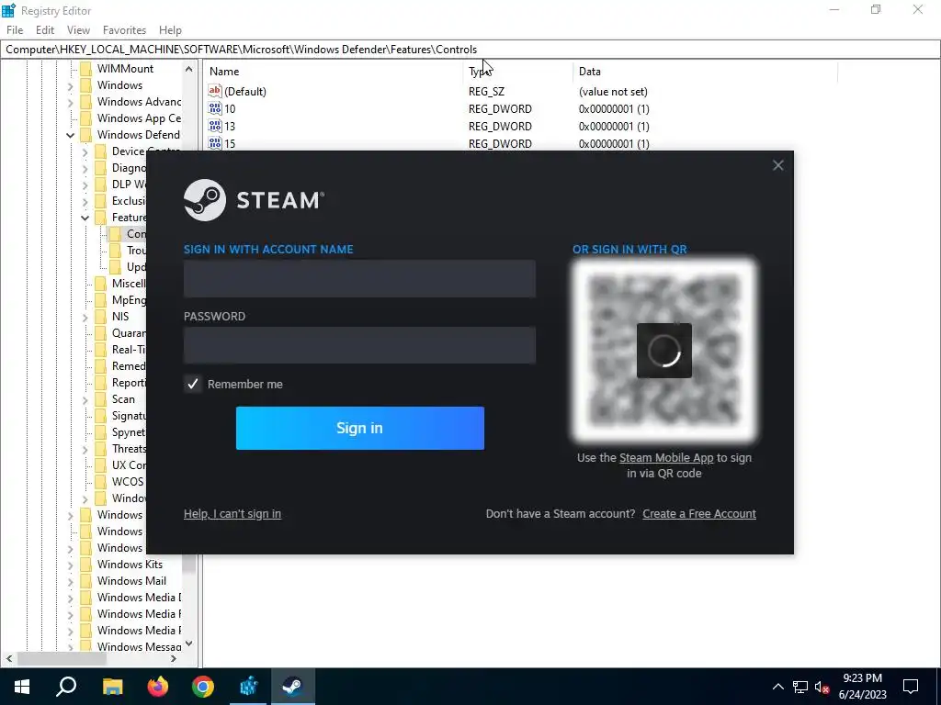Select the DWORD value named 15
The image size is (941, 705).
[230, 143]
